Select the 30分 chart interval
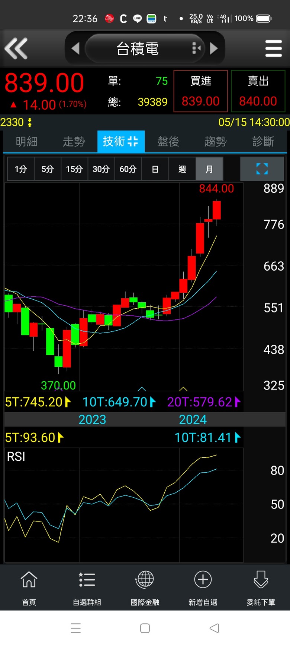This screenshot has width=290, height=646. tap(101, 169)
